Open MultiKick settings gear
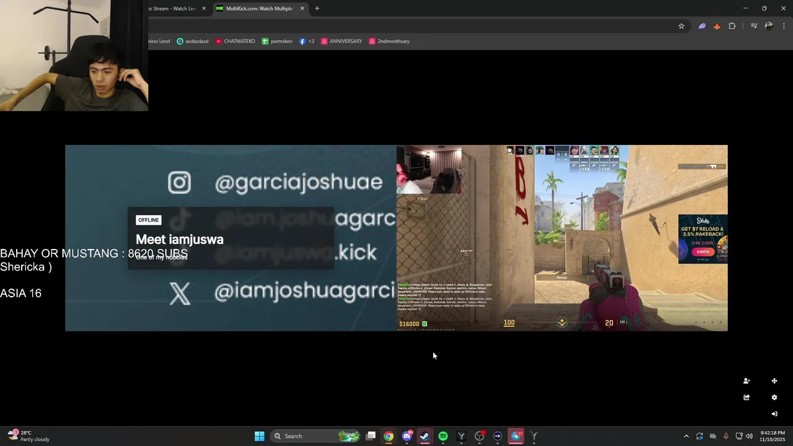Screen dimensions: 793x446 coord(774,398)
